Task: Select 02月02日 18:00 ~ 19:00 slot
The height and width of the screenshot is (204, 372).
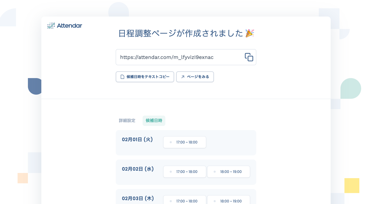Action: tap(229, 172)
